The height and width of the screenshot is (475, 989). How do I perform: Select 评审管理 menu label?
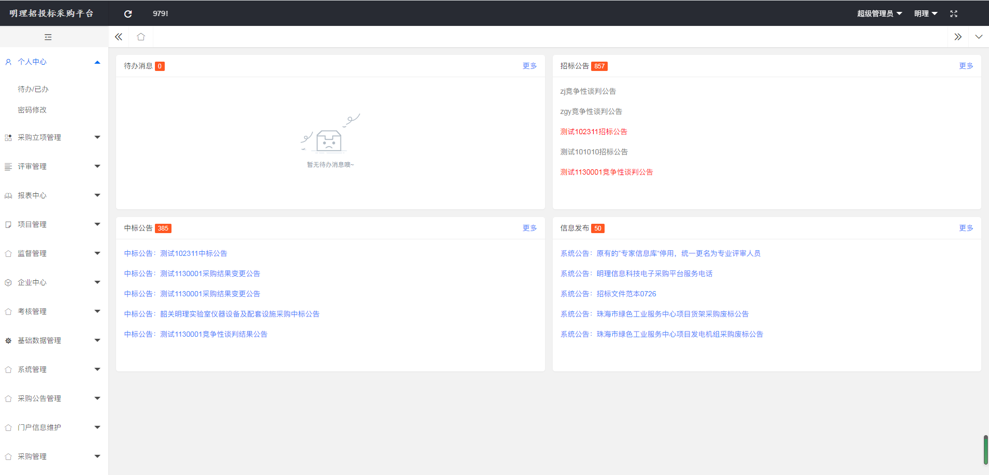[x=32, y=166]
